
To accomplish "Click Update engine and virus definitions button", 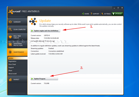I will coord(45,31).
